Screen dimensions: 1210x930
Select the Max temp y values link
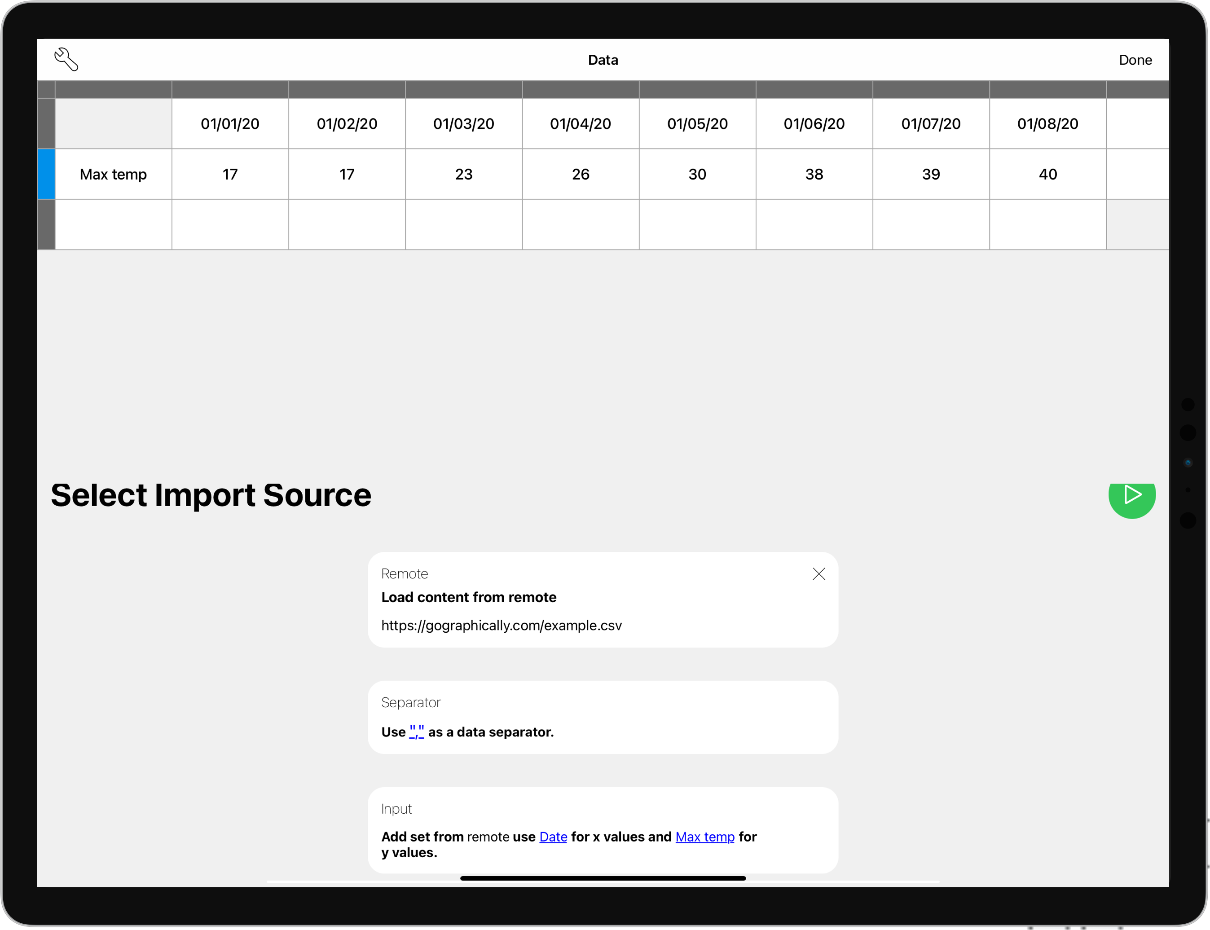(x=704, y=837)
